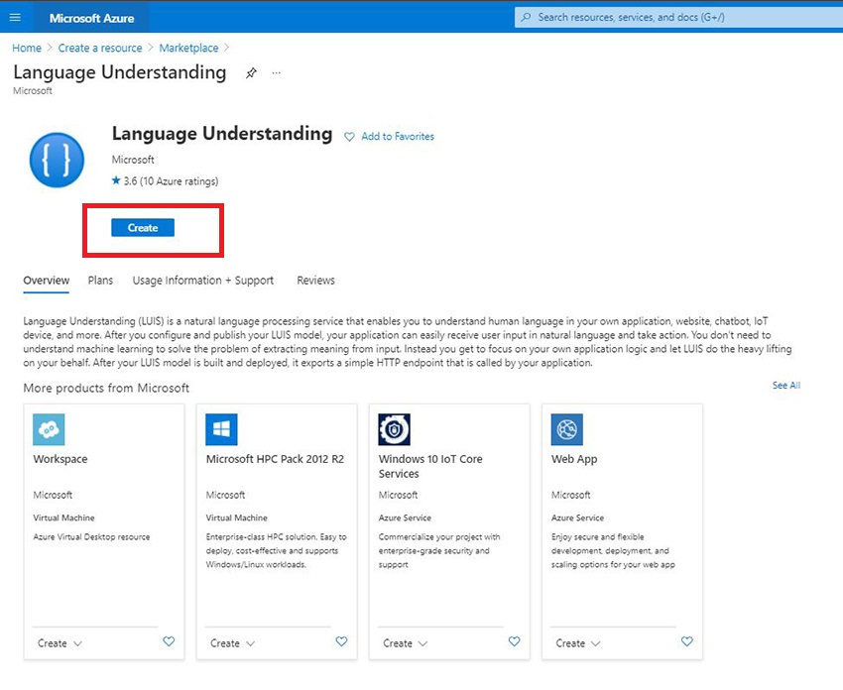Viewport: 843px width, 690px height.
Task: Click the Web App globe icon
Action: pos(567,429)
